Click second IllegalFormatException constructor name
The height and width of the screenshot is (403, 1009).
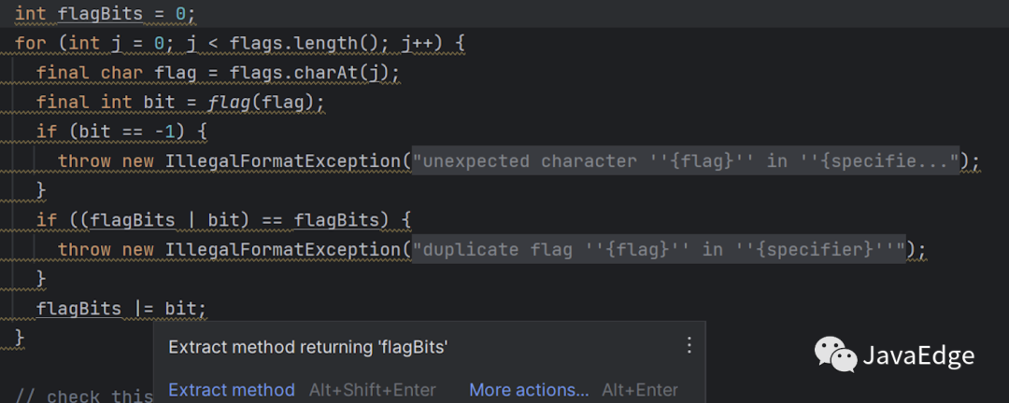[283, 249]
